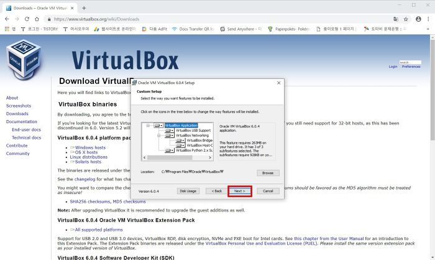Open VirtualBox Python 2.x feature dropdown
The width and height of the screenshot is (435, 260).
point(170,151)
